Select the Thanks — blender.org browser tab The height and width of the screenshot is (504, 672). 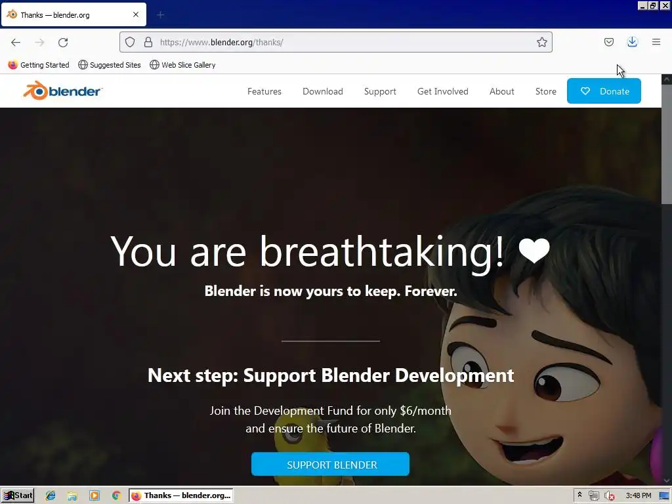(73, 14)
